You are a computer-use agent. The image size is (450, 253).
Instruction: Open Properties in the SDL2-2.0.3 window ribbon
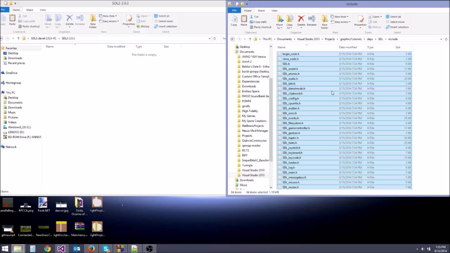coord(129,21)
